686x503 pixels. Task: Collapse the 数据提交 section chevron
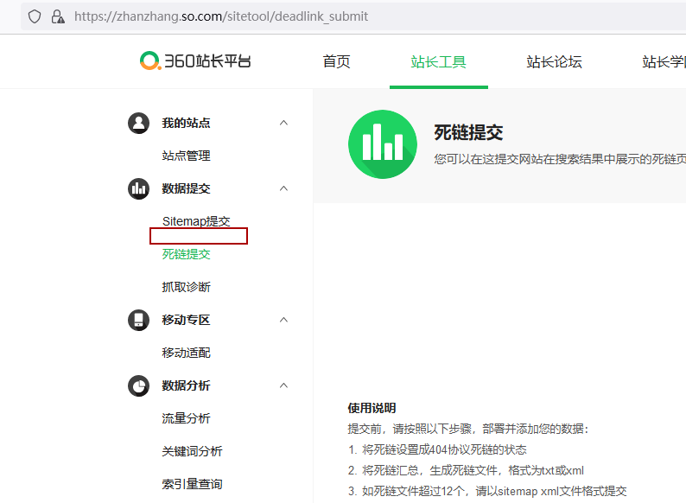[283, 188]
